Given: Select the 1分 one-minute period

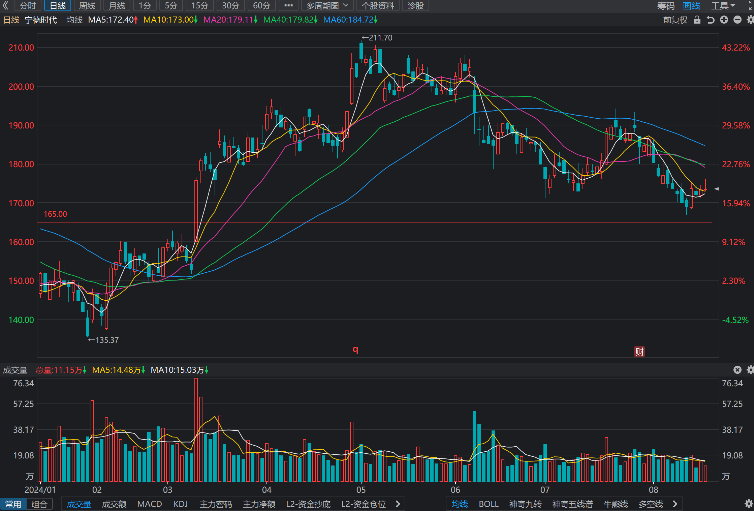Looking at the screenshot, I should (145, 5).
